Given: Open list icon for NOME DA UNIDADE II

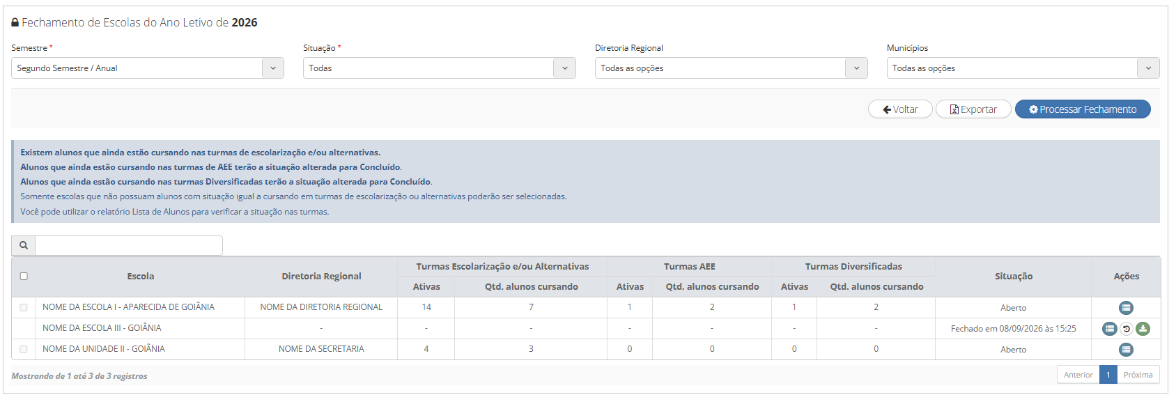Looking at the screenshot, I should click(1126, 350).
